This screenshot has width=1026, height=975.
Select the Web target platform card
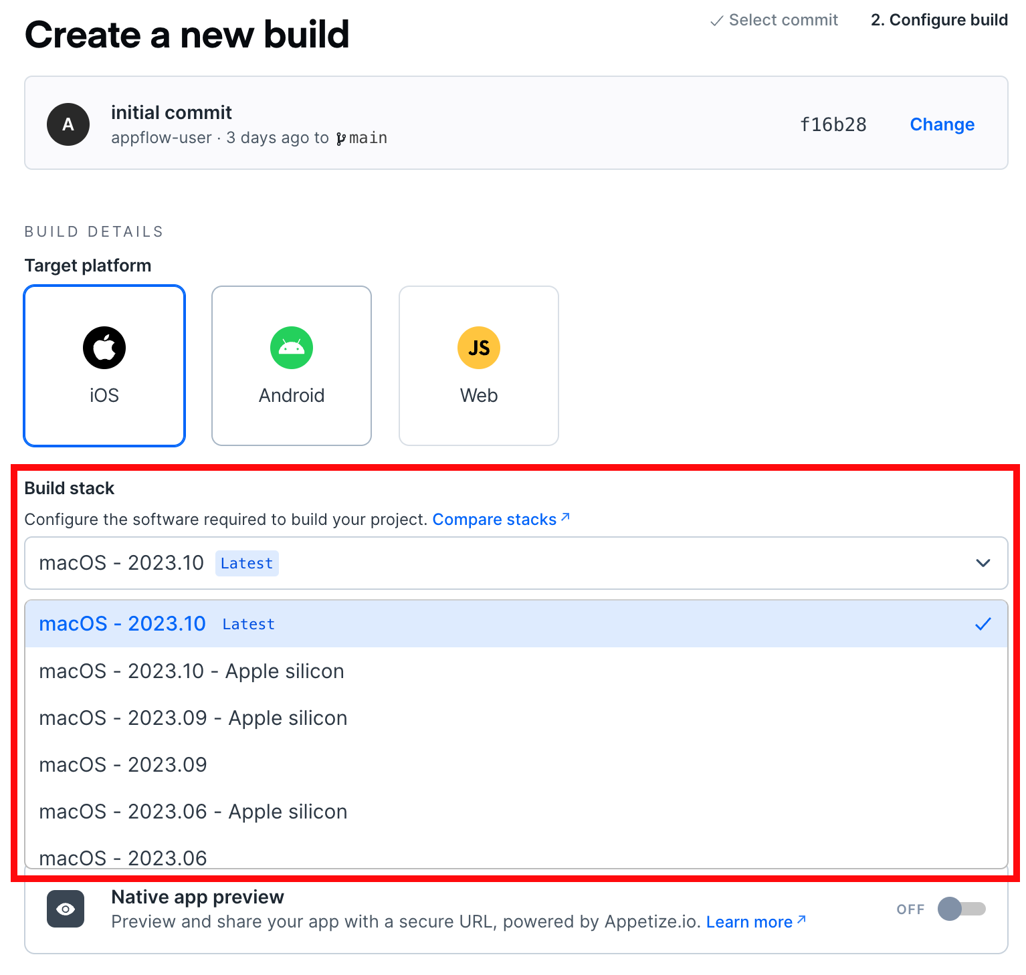(479, 366)
